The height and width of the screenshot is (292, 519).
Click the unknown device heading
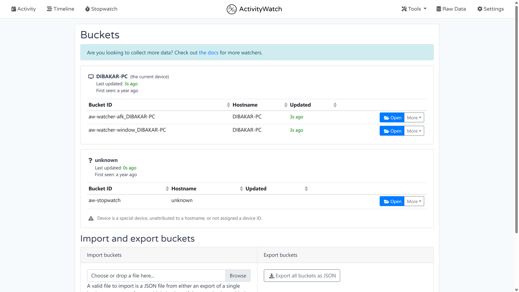pos(106,160)
